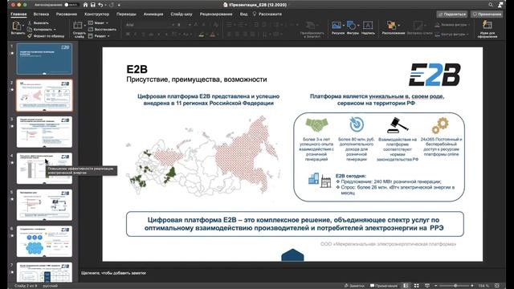Screen dimensions: 514x289
Task: Click the font name combo box
Action: (x=149, y=25)
